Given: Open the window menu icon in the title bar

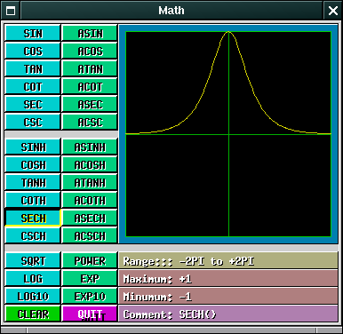Looking at the screenshot, I should [11, 11].
